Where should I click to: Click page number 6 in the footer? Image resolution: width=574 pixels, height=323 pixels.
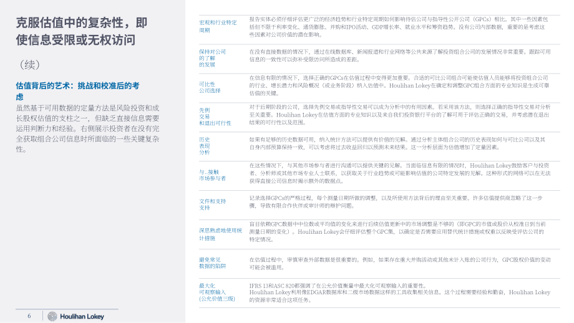29,316
